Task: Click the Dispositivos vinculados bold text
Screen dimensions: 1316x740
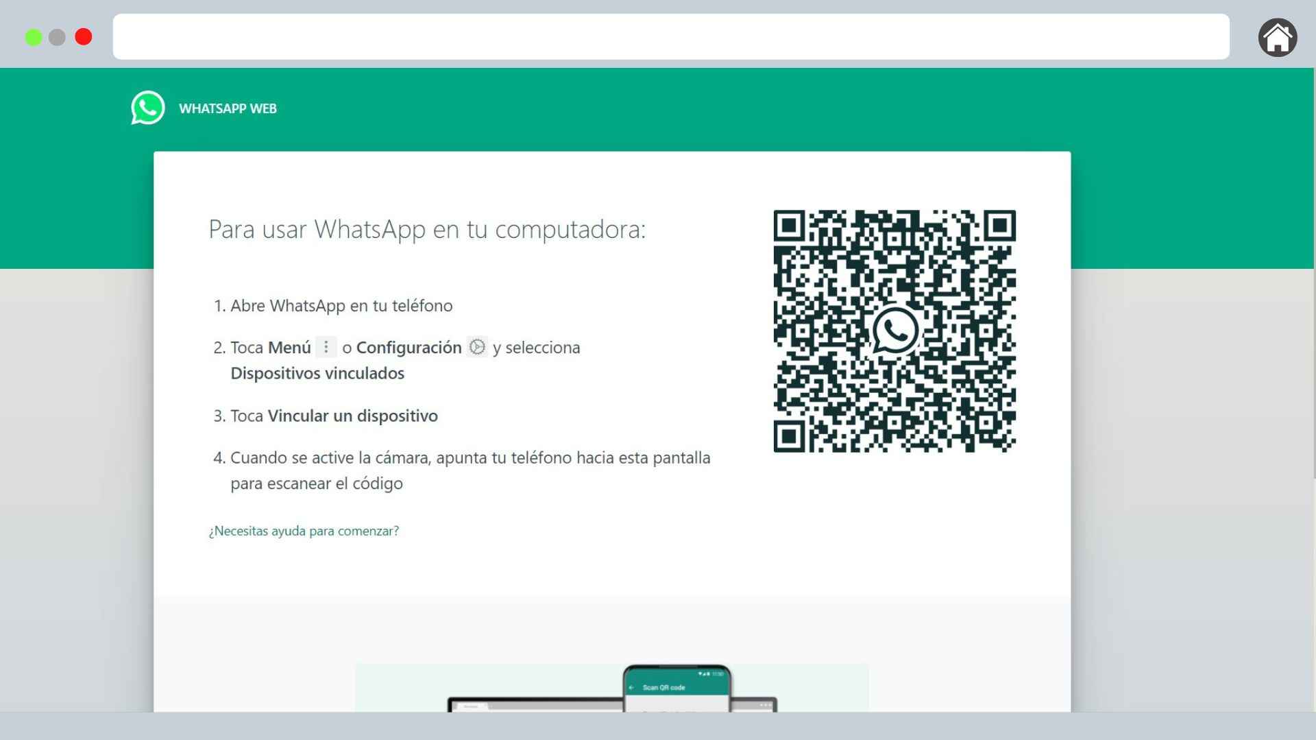Action: coord(317,374)
